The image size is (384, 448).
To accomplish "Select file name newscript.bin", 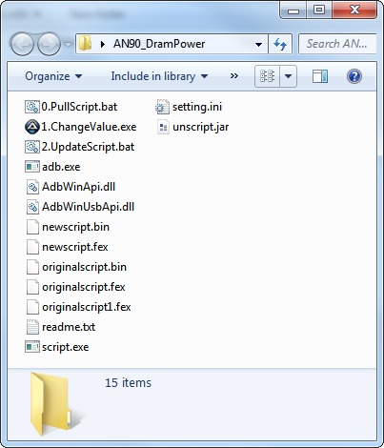I will tap(75, 227).
